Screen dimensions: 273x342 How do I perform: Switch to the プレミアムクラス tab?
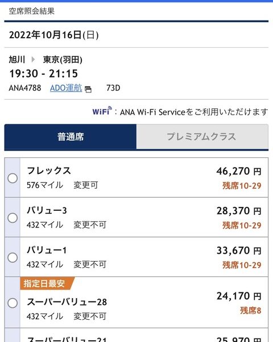click(x=202, y=137)
